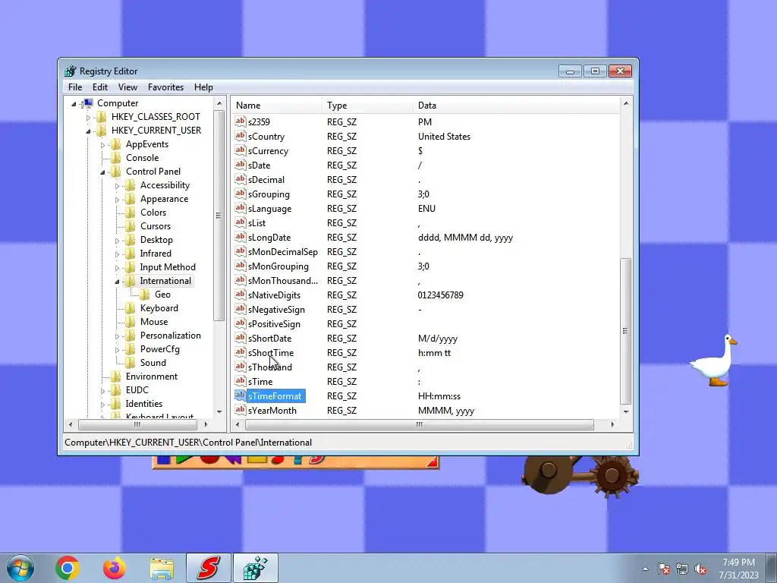Viewport: 777px width, 583px height.
Task: Open the Help menu
Action: (203, 87)
